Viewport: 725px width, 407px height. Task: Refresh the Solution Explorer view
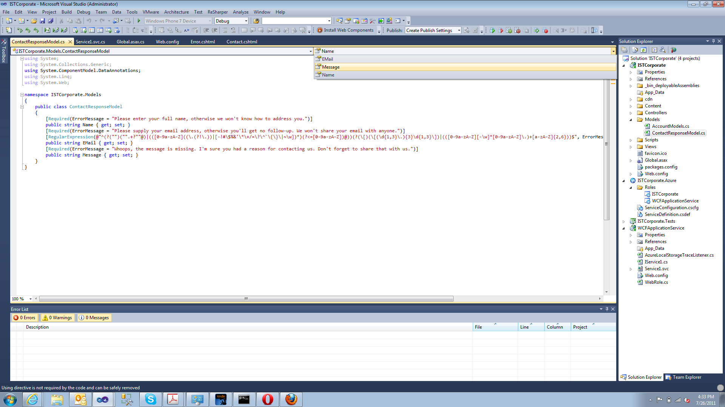(643, 50)
